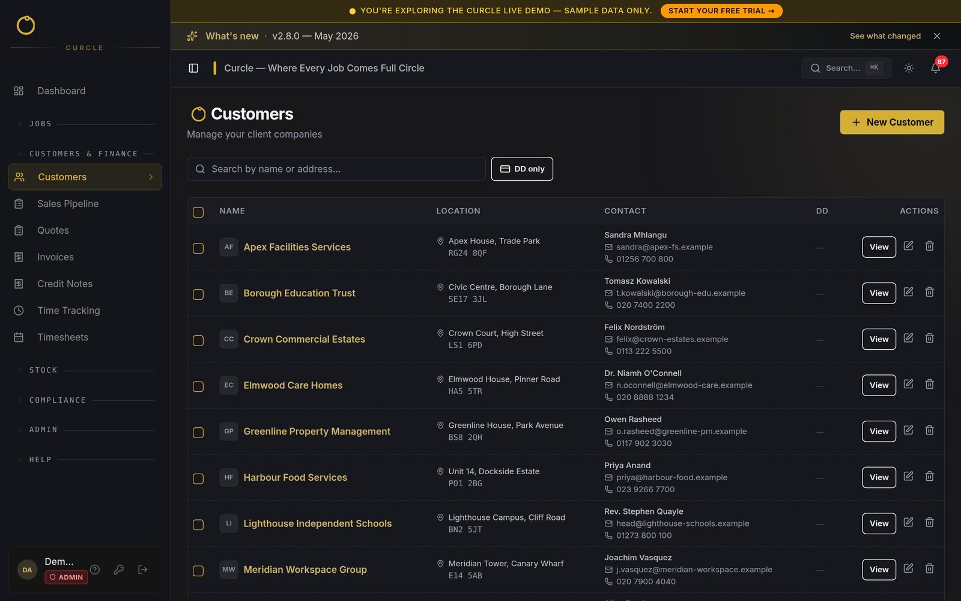Delete Meridian Workspace Group customer
Viewport: 961px width, 601px height.
coord(929,569)
